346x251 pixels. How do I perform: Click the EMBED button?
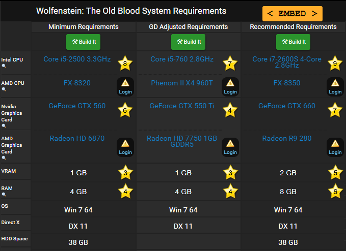[x=292, y=14]
